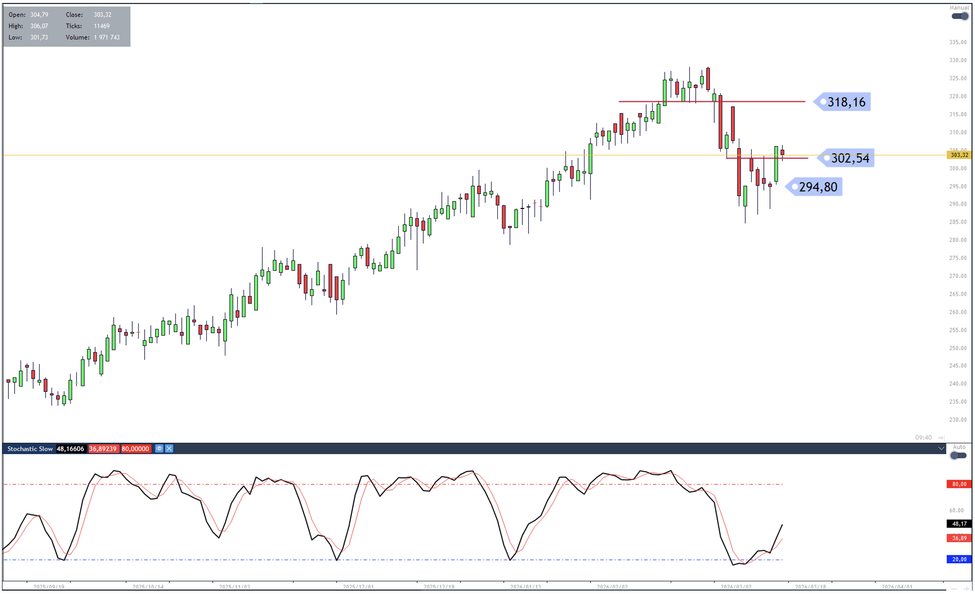Click the scroll-to-latest arrow beside 09:40
This screenshot has height=595, width=975.
[941, 437]
